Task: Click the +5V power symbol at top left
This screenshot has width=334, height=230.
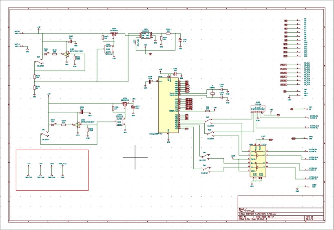Action: pos(39,28)
